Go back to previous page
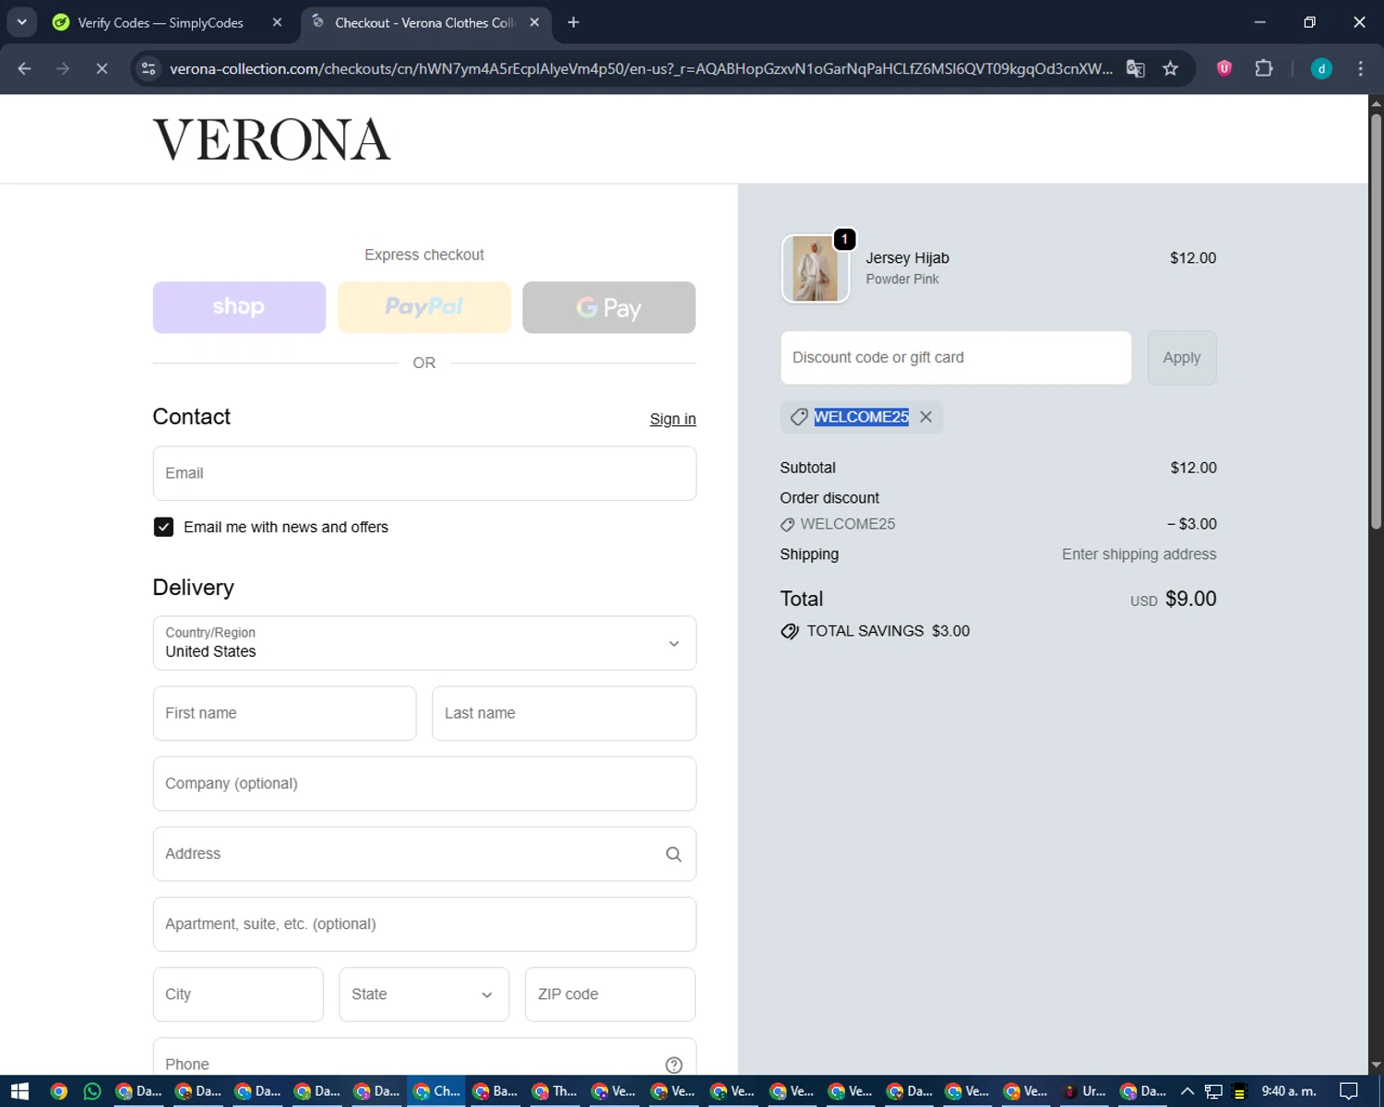 [25, 68]
